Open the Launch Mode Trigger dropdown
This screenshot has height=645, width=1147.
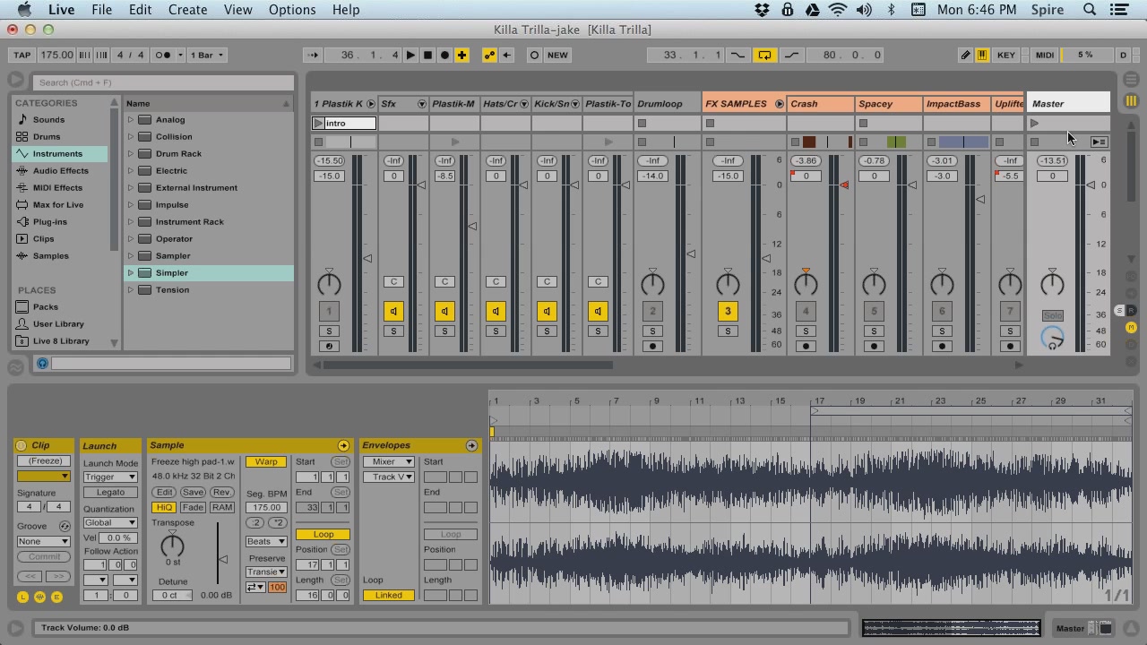click(x=110, y=477)
